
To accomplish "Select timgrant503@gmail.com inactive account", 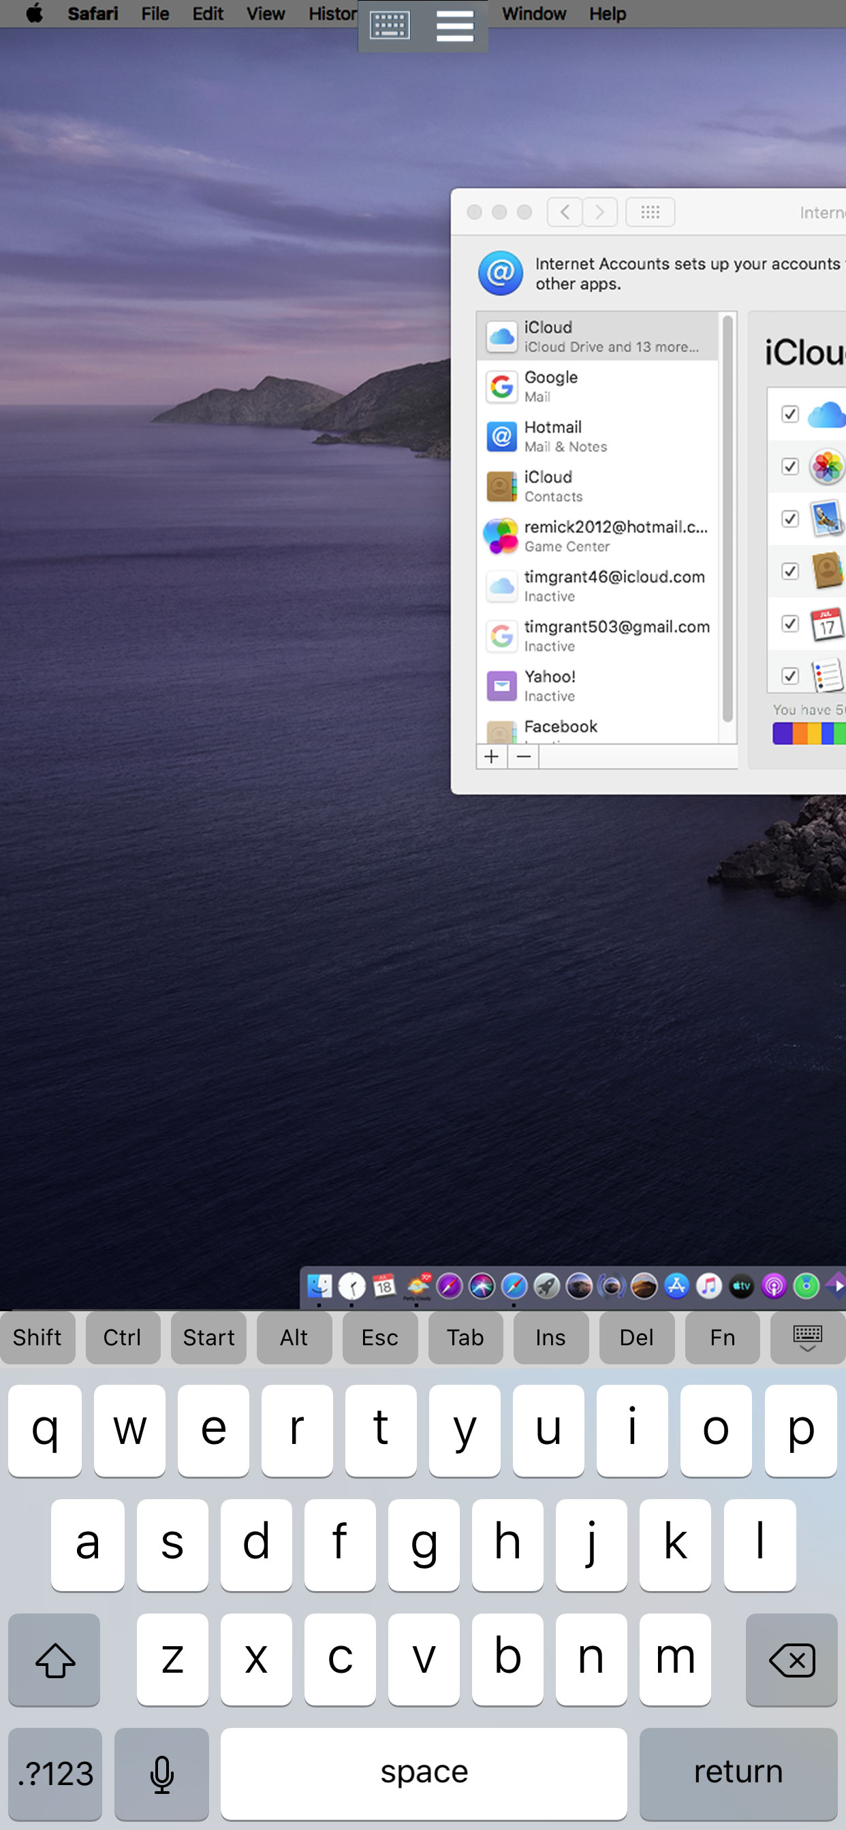I will point(597,635).
